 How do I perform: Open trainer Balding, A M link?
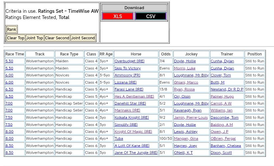(x=221, y=125)
